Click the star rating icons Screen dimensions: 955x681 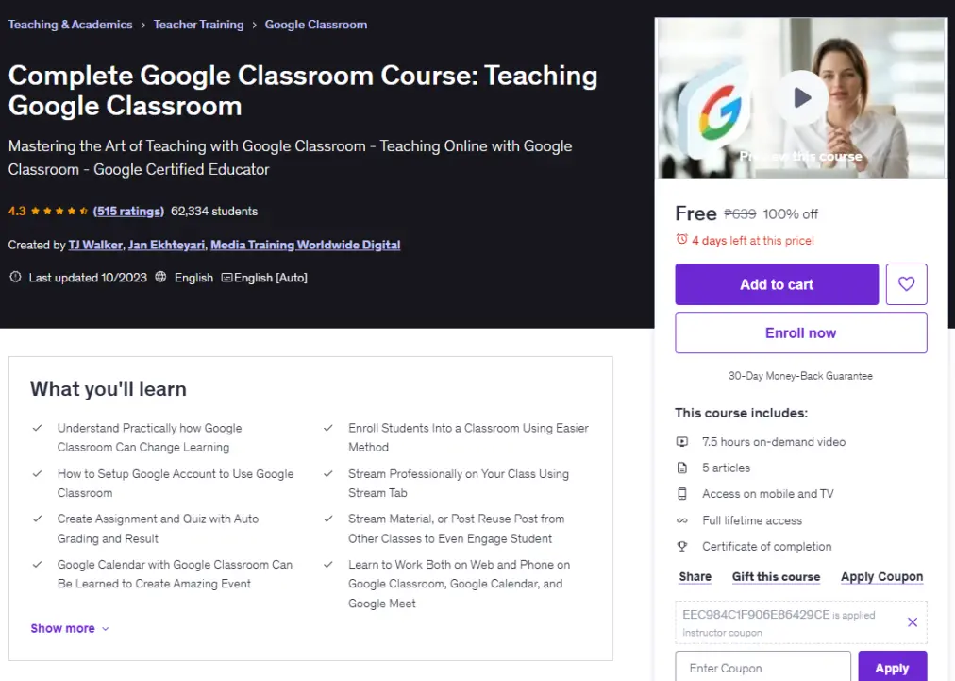click(59, 212)
